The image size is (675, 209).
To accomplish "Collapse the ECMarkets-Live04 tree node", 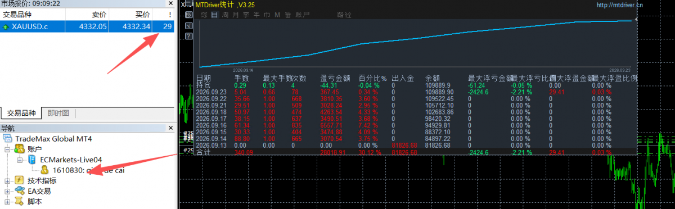I will point(20,160).
